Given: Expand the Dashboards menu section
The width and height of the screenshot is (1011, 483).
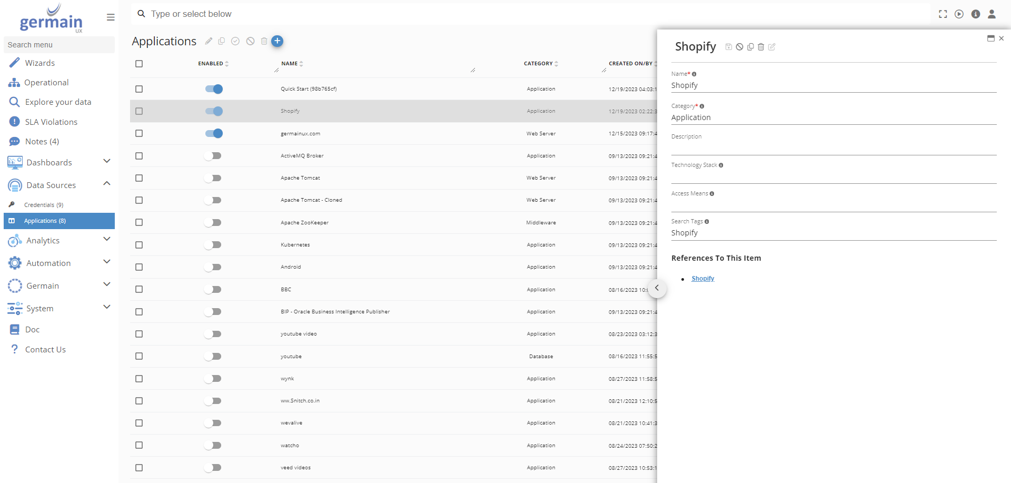Looking at the screenshot, I should [x=107, y=161].
